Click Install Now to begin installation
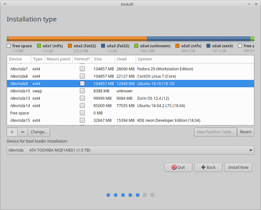The width and height of the screenshot is (261, 210). [x=238, y=167]
